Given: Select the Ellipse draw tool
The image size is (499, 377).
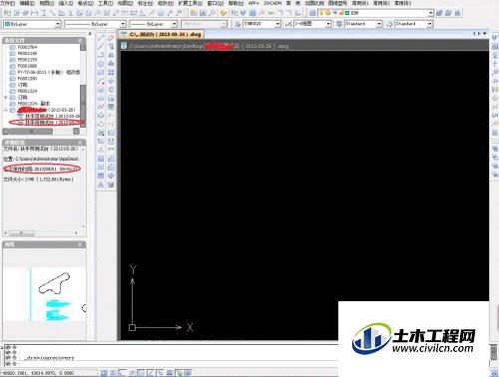Looking at the screenshot, I should (101, 116).
